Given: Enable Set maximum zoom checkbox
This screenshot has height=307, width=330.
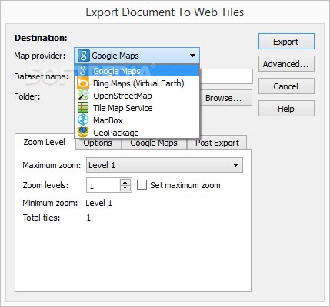Looking at the screenshot, I should point(142,185).
